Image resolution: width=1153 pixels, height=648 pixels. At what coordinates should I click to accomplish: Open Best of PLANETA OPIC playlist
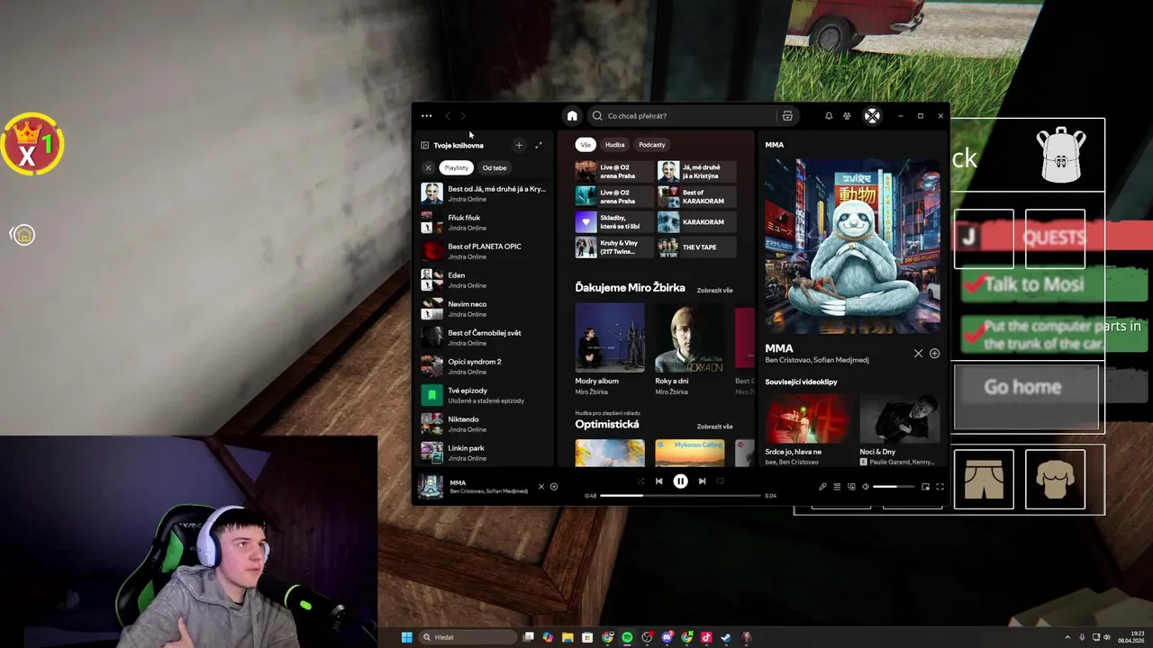(x=485, y=251)
